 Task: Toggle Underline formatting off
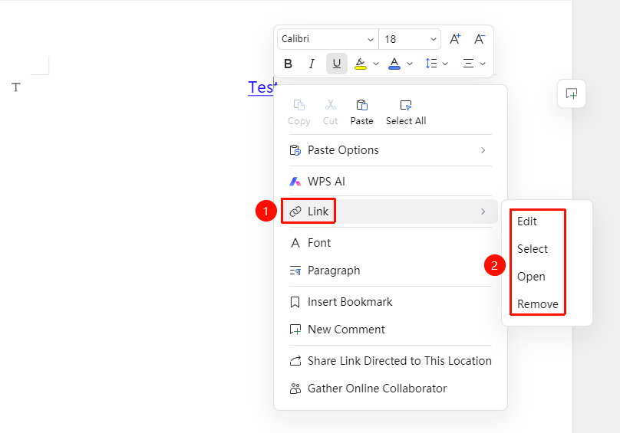coord(337,64)
